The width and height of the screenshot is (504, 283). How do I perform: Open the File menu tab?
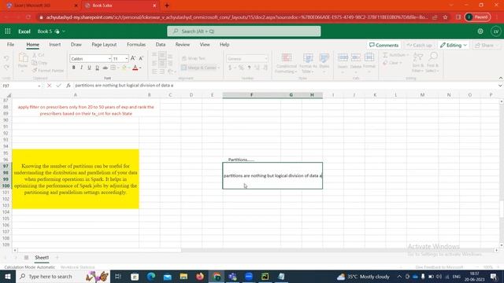click(10, 45)
